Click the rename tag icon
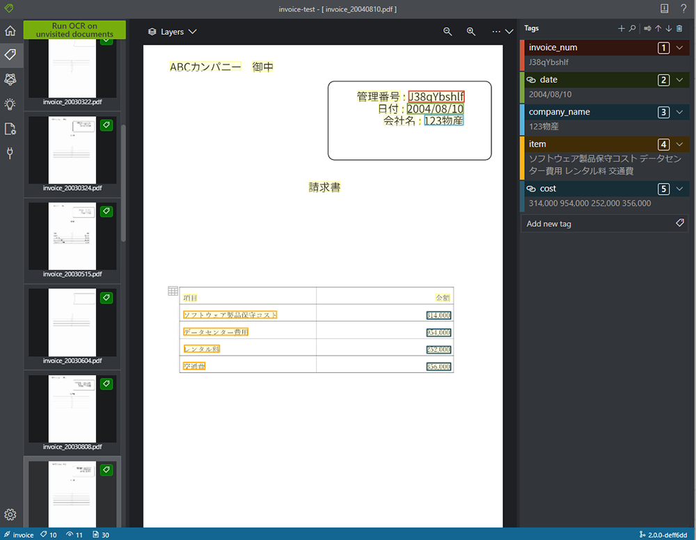 pos(647,29)
